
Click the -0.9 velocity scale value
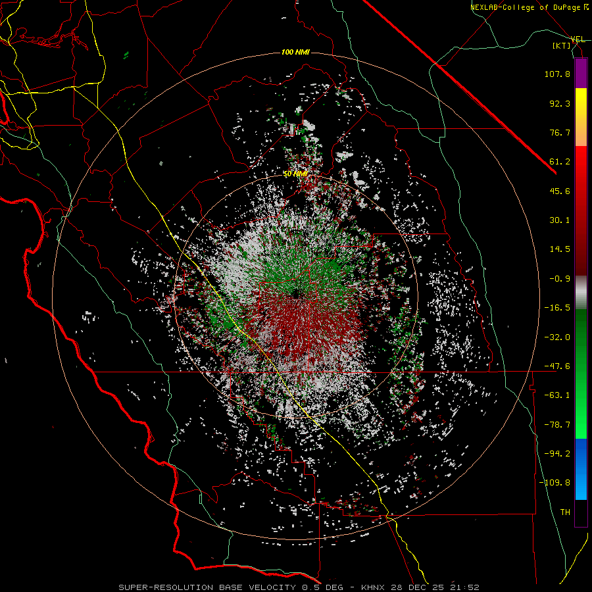[560, 279]
